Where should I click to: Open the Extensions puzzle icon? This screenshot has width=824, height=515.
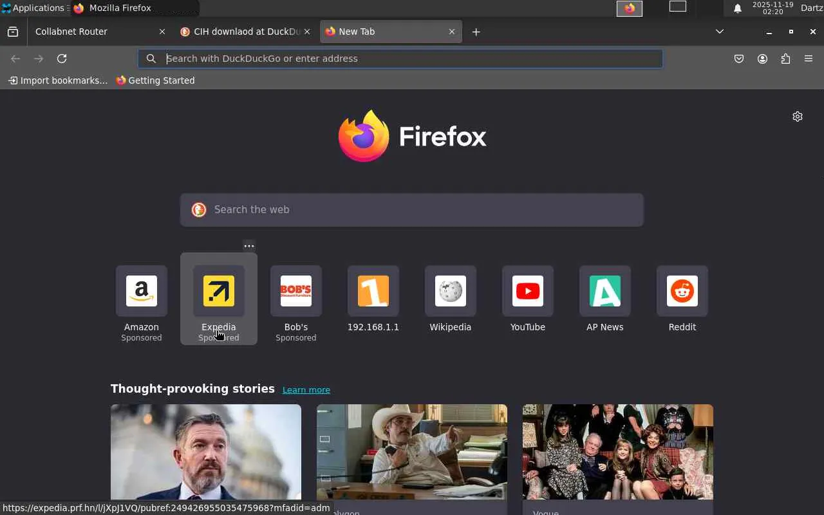click(785, 59)
